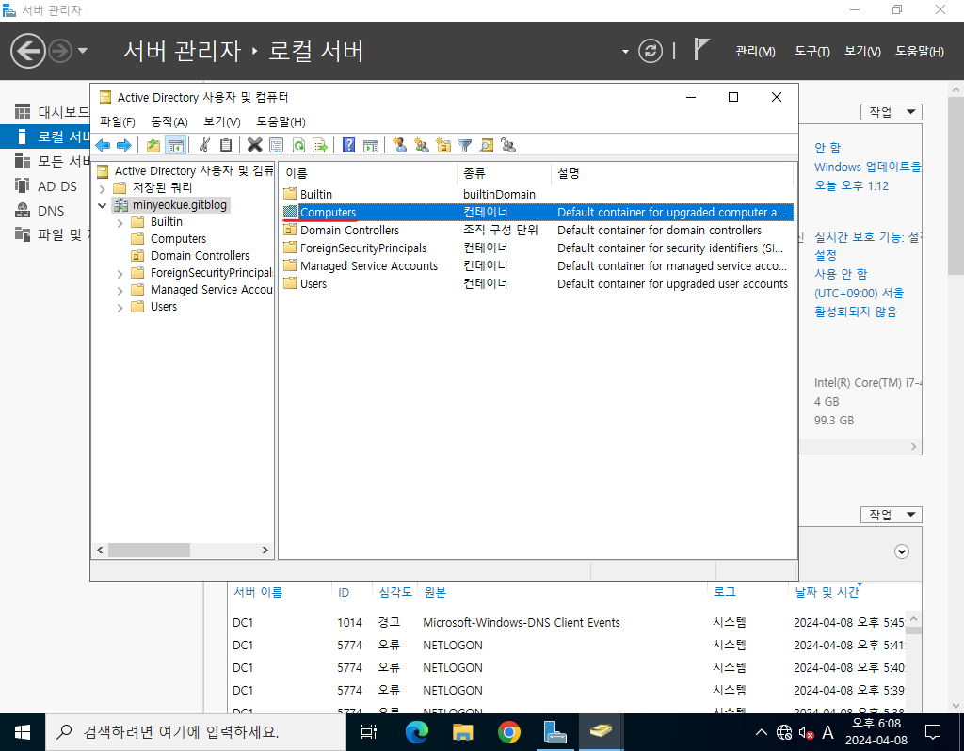Sort events by the 심각도 column header
The width and height of the screenshot is (964, 751).
[x=395, y=592]
